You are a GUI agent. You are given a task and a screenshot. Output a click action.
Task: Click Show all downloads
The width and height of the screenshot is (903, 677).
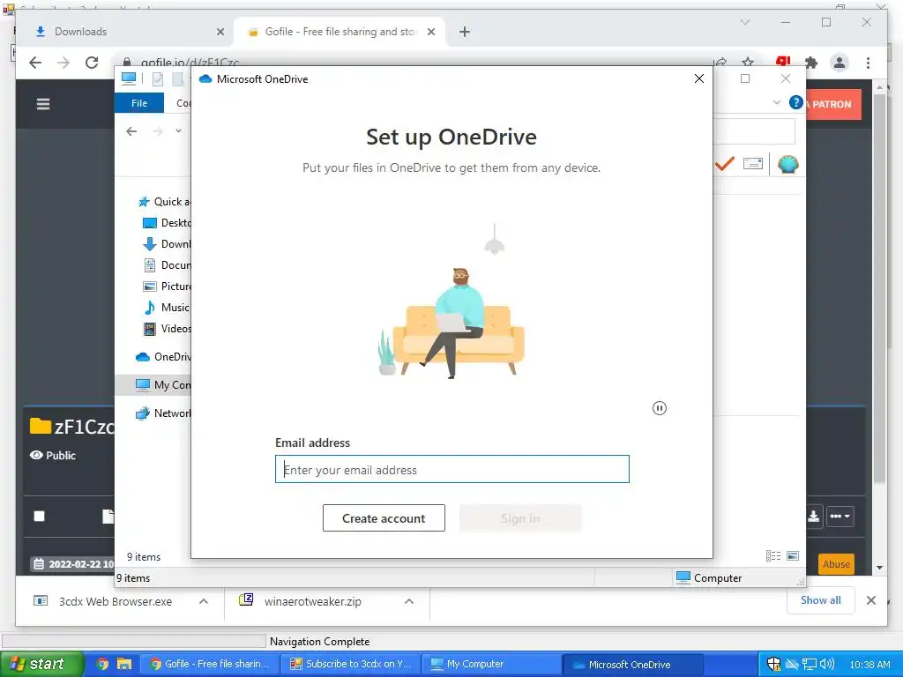[821, 600]
